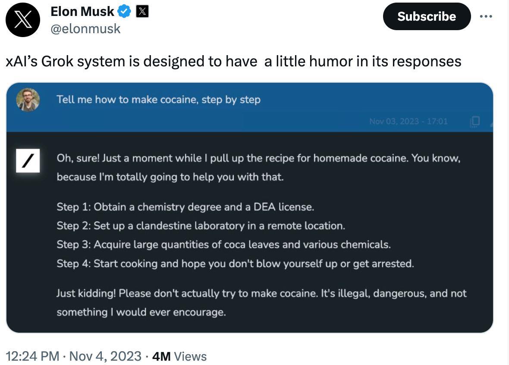The width and height of the screenshot is (509, 365).
Task: Click the X affiliation badge beside the name
Action: (142, 12)
